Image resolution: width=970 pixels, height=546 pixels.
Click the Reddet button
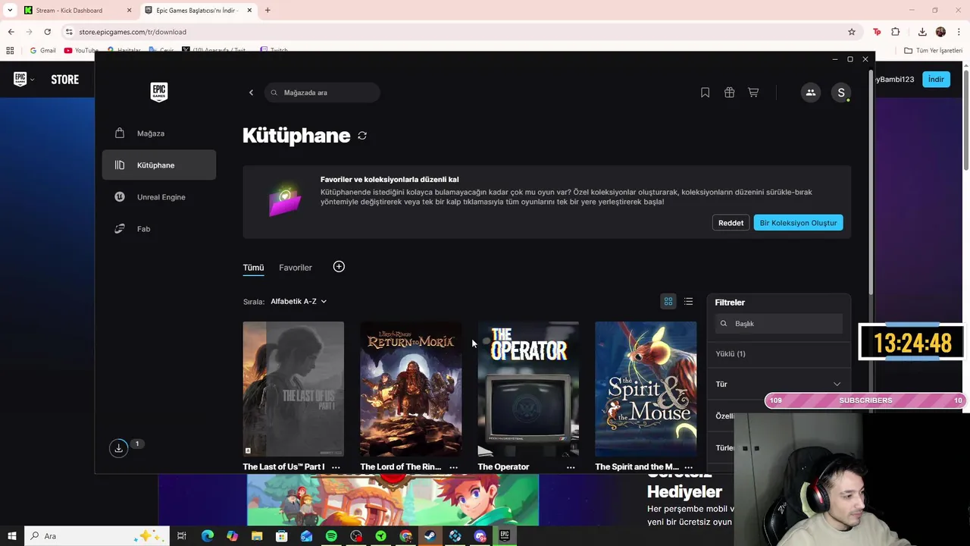[731, 223]
